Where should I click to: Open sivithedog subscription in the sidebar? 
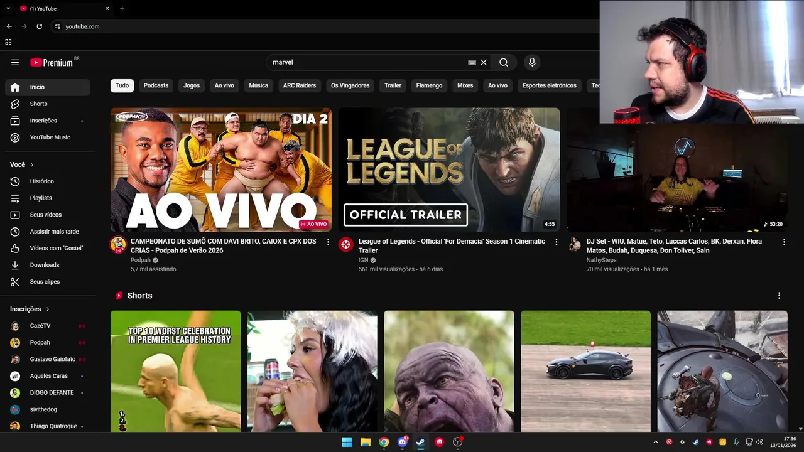48,409
